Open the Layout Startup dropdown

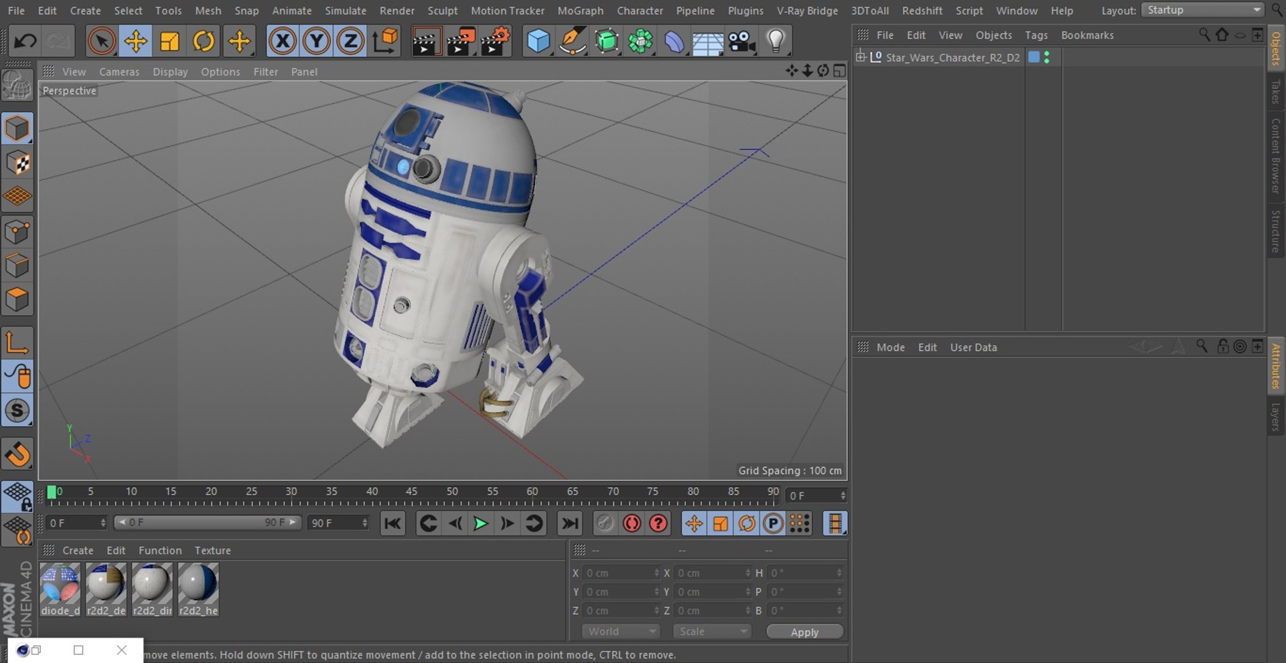tap(1202, 10)
